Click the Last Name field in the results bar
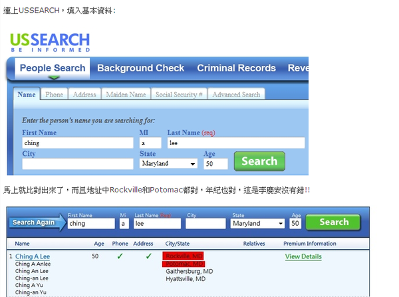Viewport: 399px width, 297px height. click(157, 223)
